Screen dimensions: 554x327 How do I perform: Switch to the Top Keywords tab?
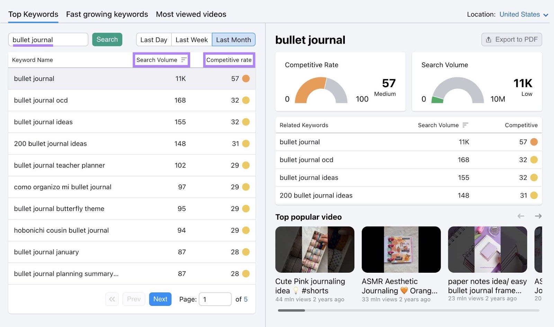(33, 14)
